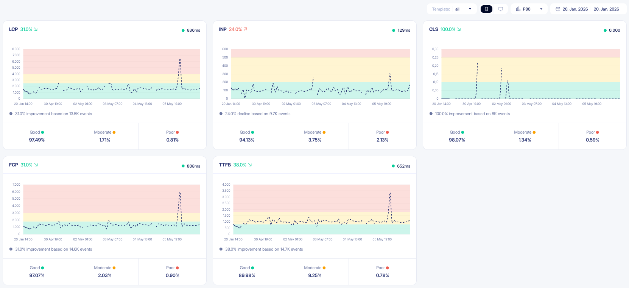Click the LCP Good 97.49% cell

click(37, 136)
